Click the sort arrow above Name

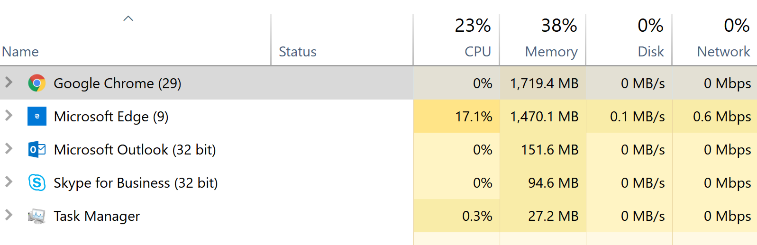(128, 18)
